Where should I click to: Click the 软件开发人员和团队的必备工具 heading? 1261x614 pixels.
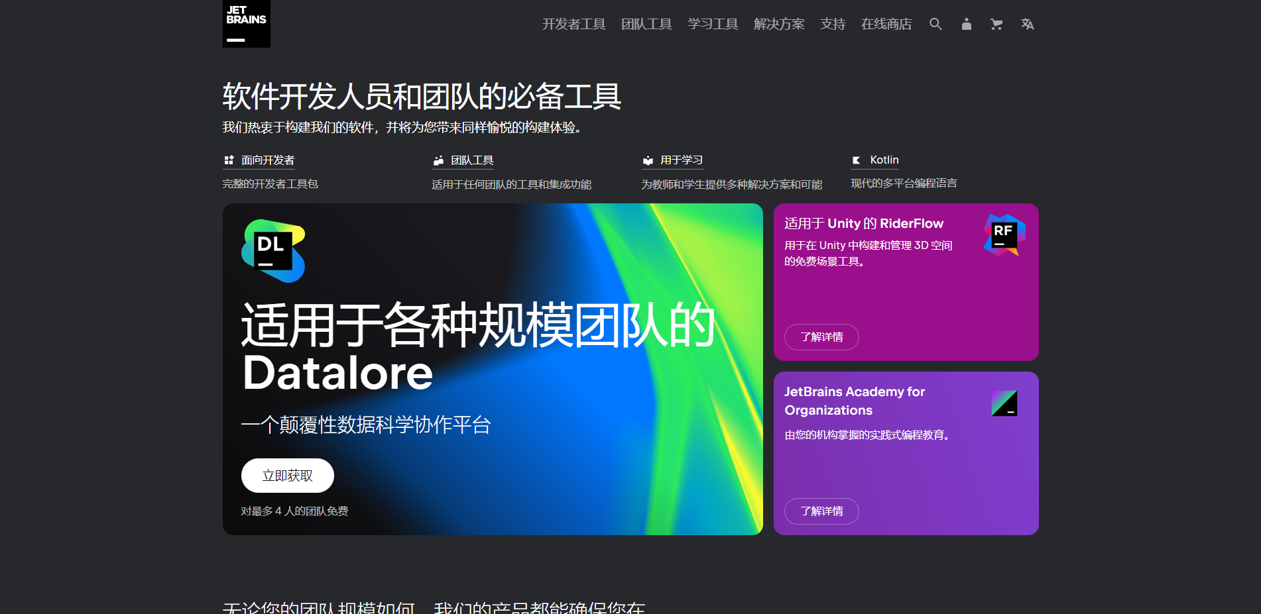422,97
